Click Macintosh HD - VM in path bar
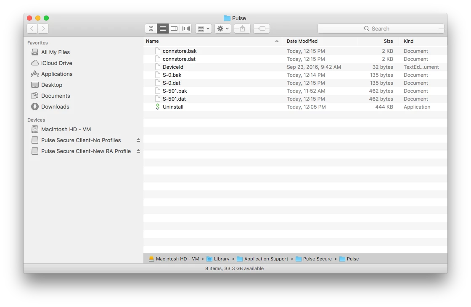471x307 pixels. tap(174, 259)
